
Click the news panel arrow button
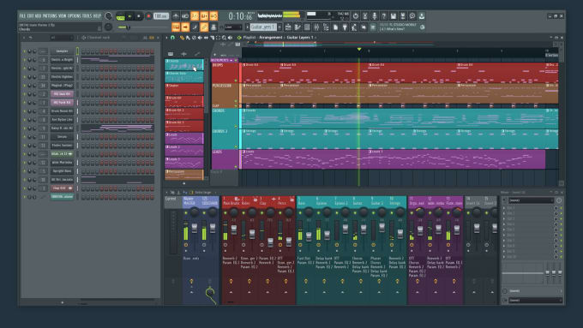(x=422, y=27)
